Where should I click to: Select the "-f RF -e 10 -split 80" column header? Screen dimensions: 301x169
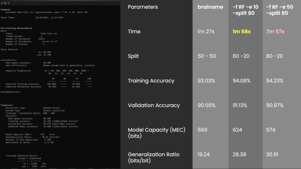tap(245, 10)
